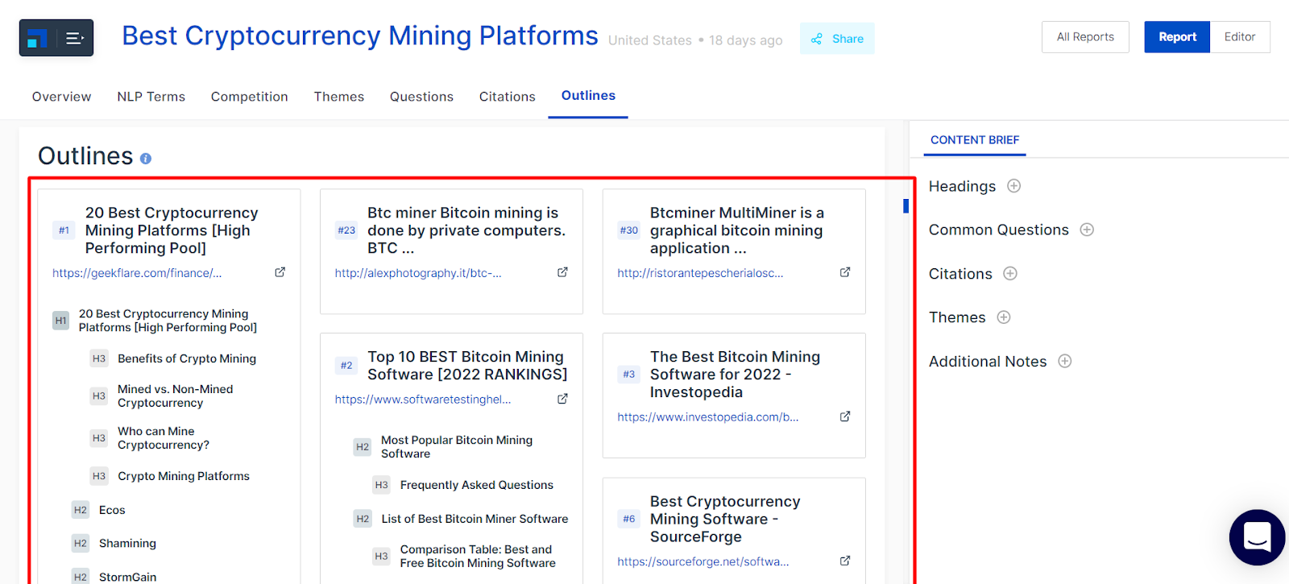Open external link icon for investopedia result

845,416
